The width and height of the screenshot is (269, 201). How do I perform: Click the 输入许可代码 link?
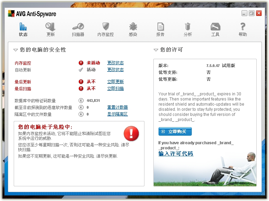tap(176, 153)
